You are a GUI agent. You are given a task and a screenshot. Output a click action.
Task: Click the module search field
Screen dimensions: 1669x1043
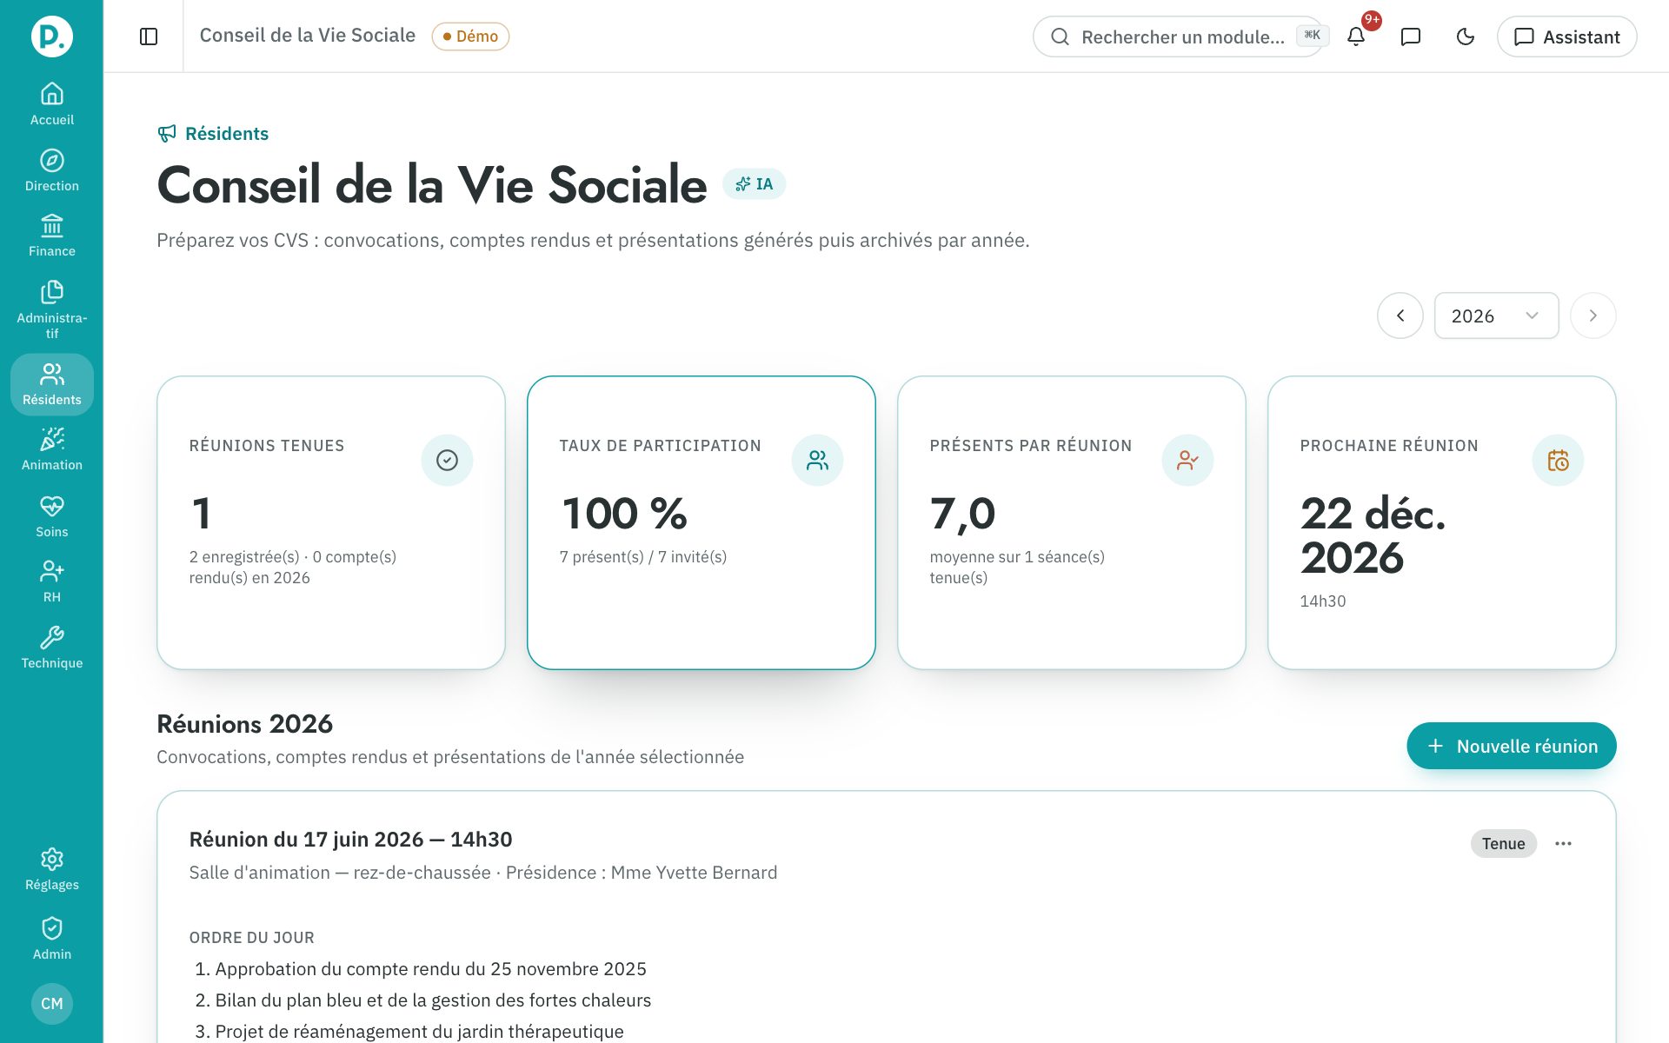click(x=1178, y=37)
